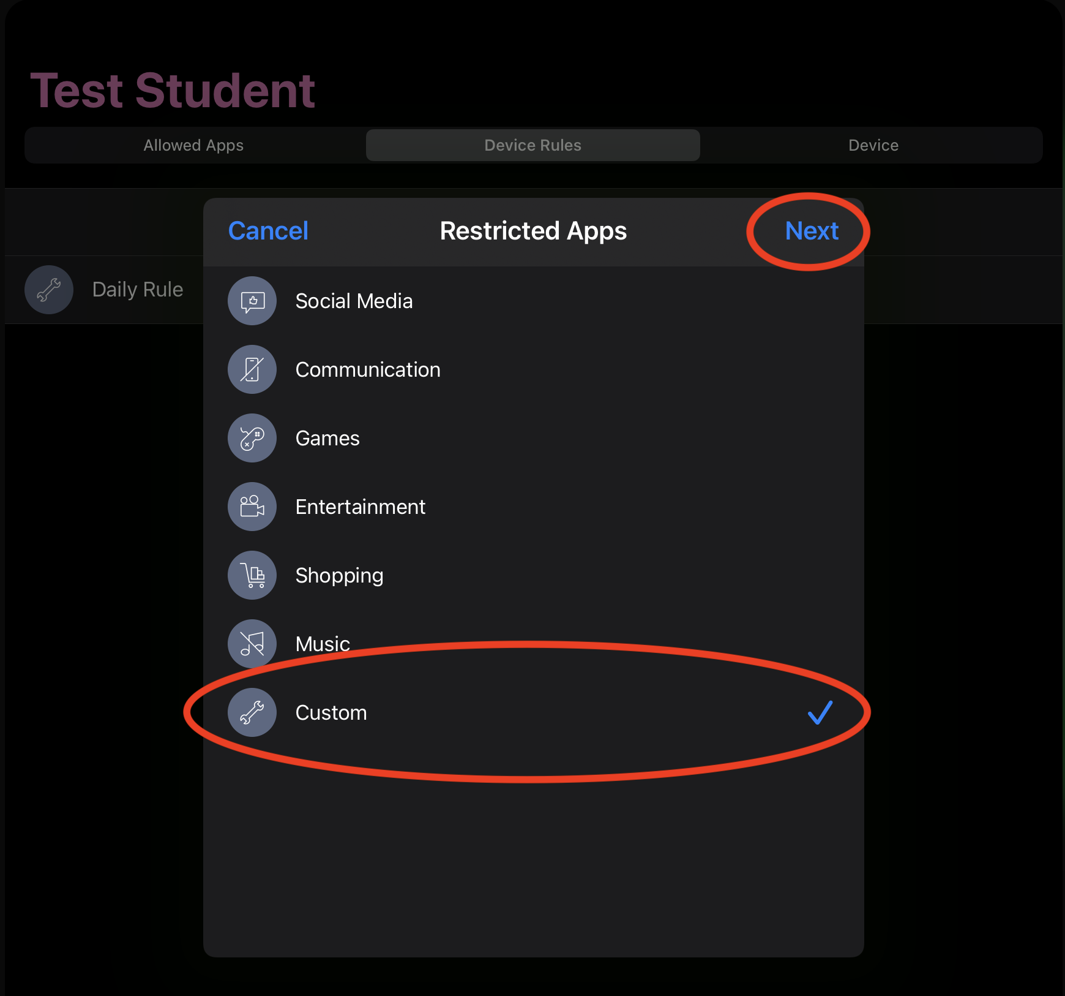
Task: Click the Games controller icon
Action: pos(252,438)
